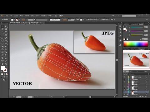The width and height of the screenshot is (150, 112).
Task: Toggle visibility of Layer 3
Action: tap(125, 89)
